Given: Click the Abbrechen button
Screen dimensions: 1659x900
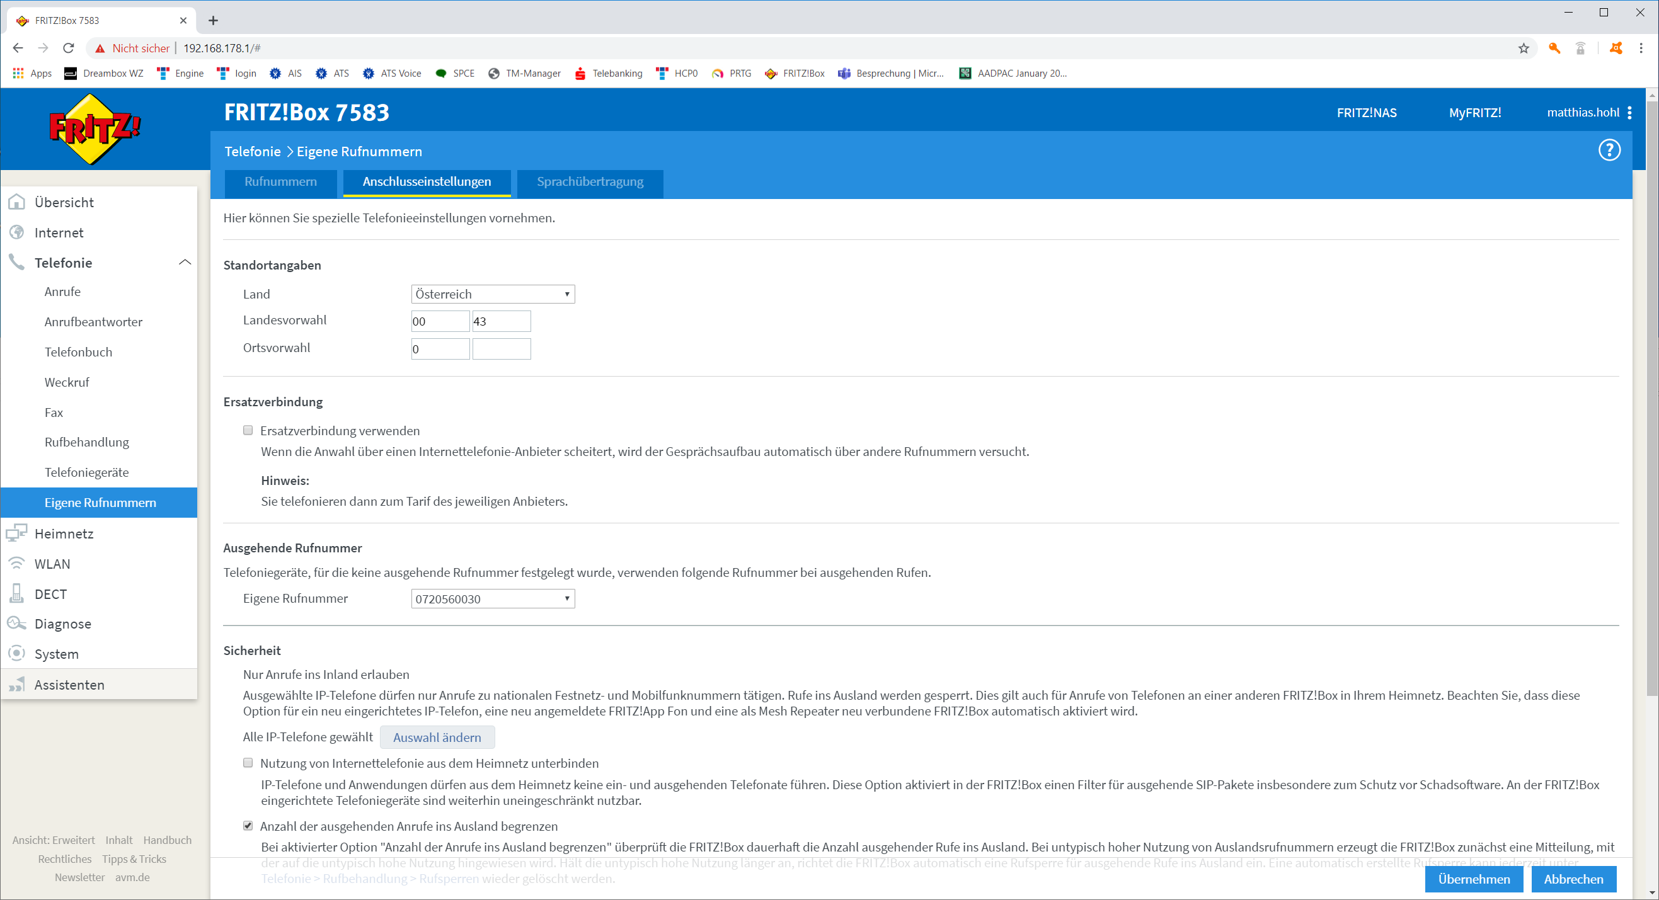Looking at the screenshot, I should click(1573, 879).
